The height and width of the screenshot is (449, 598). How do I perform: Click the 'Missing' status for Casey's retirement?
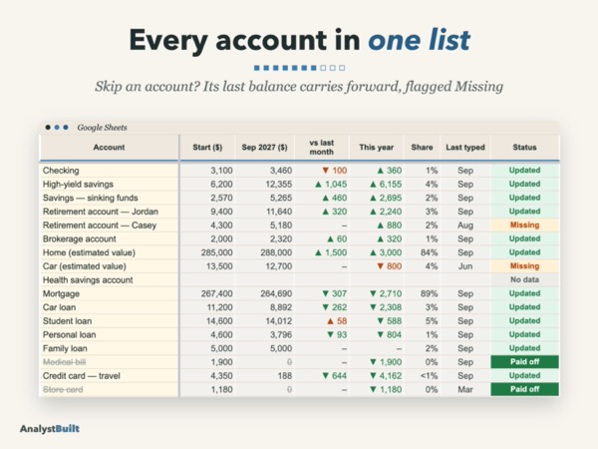pos(525,225)
